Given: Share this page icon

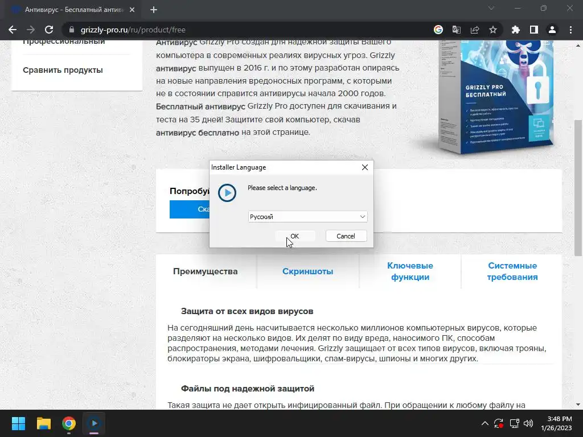Looking at the screenshot, I should 475,30.
